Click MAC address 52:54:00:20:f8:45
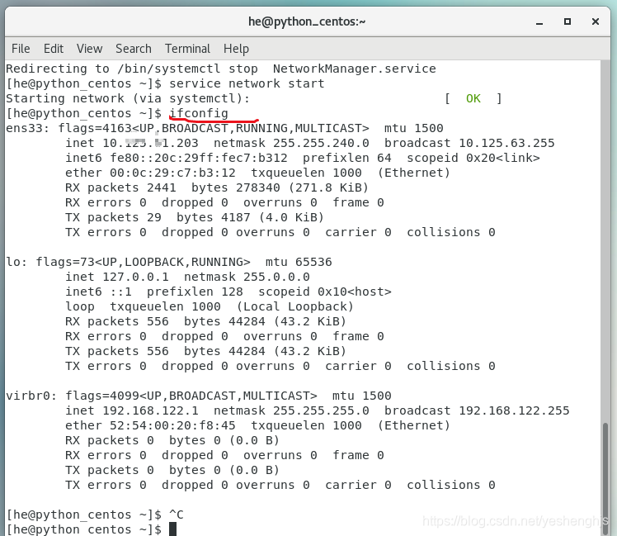Viewport: 617px width, 536px height. tap(172, 425)
